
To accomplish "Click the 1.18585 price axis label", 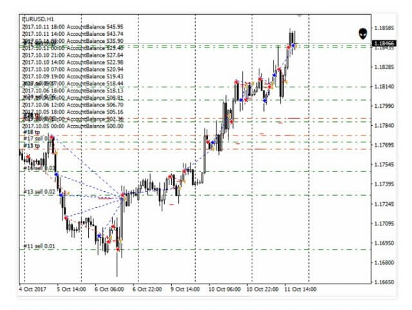I will click(x=384, y=28).
